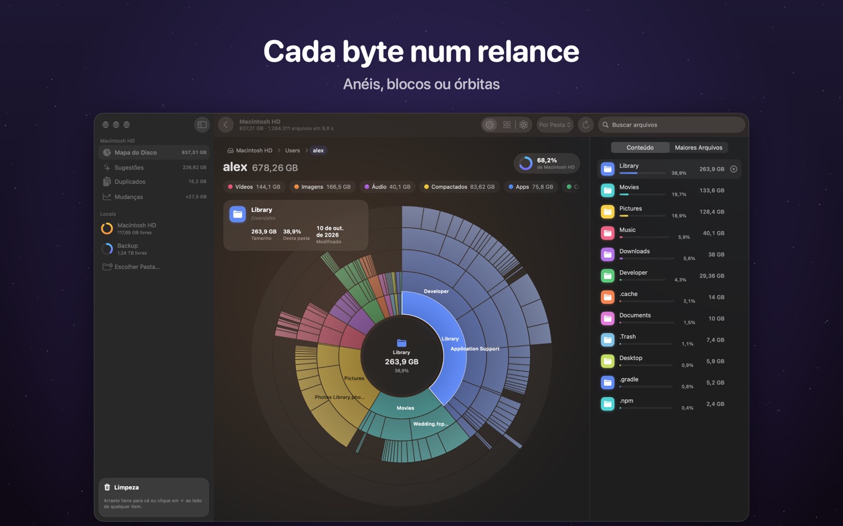The image size is (843, 526).
Task: Click the 68,2% disk usage indicator
Action: (547, 163)
